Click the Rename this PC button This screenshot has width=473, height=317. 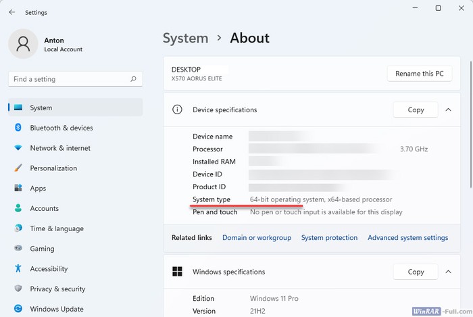[x=420, y=74]
